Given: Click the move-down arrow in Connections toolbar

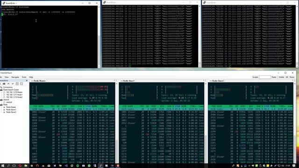Looking at the screenshot, I should (x=13, y=84).
